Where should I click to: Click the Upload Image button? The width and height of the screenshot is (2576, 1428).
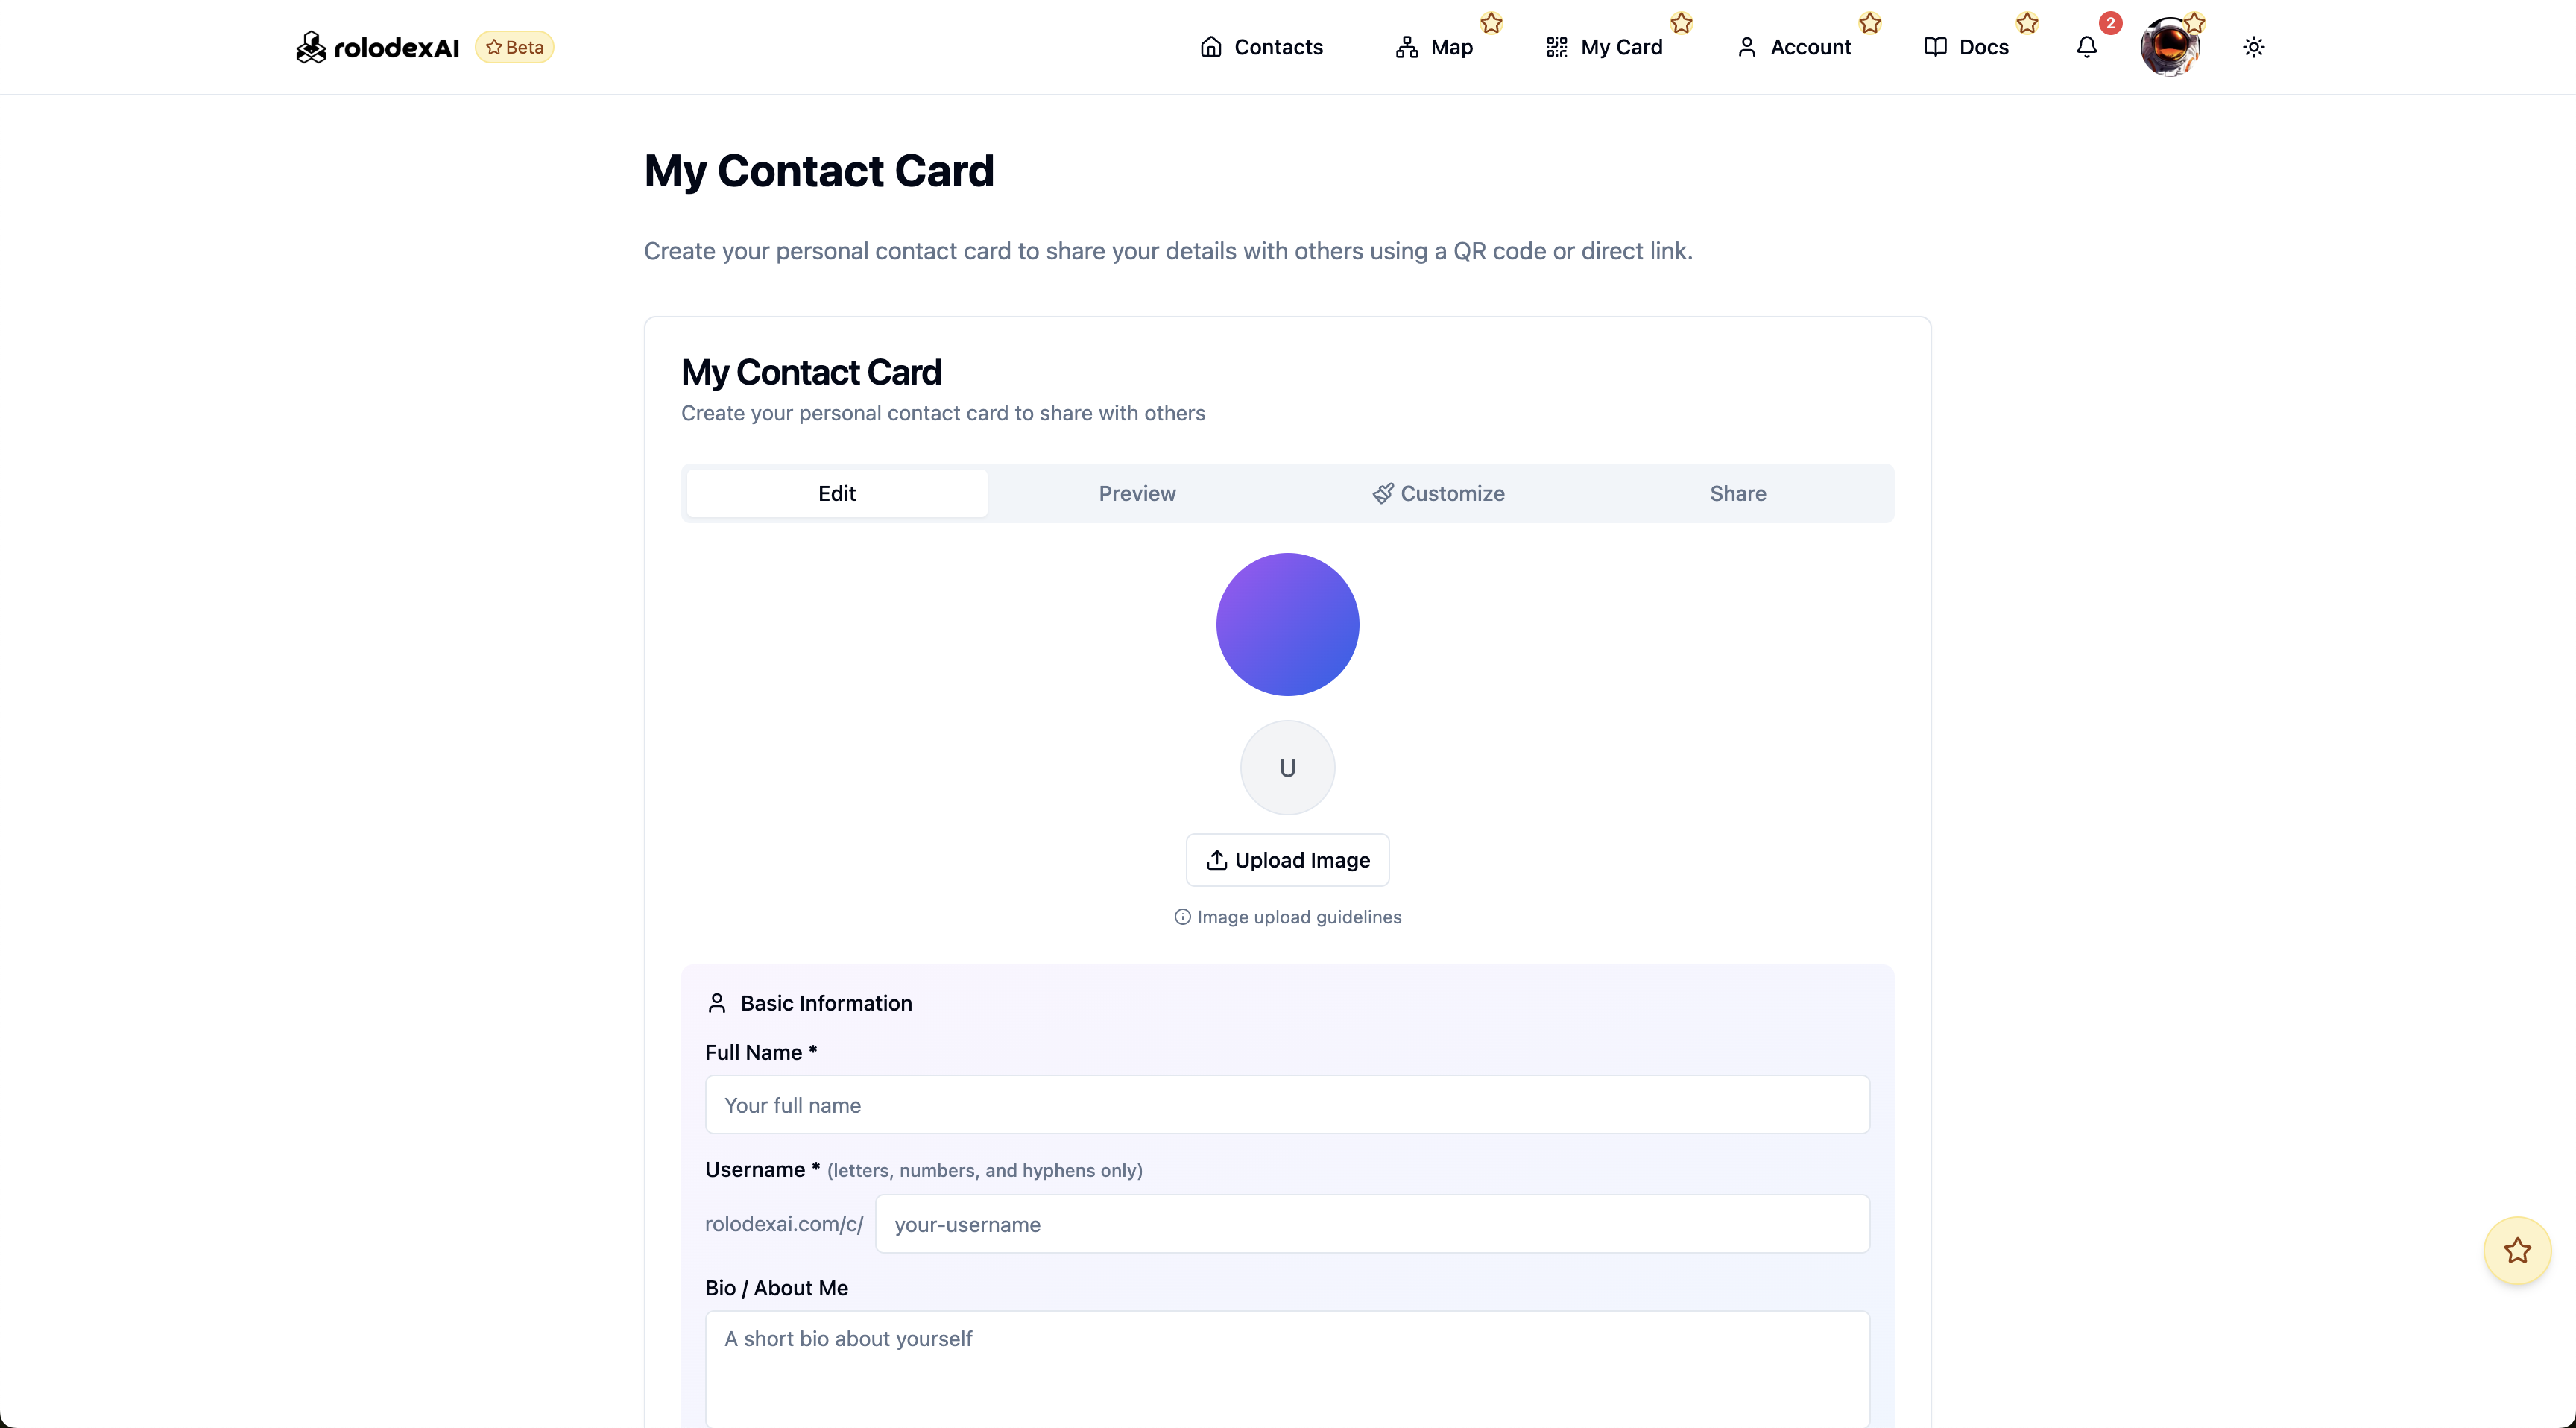pyautogui.click(x=1287, y=859)
